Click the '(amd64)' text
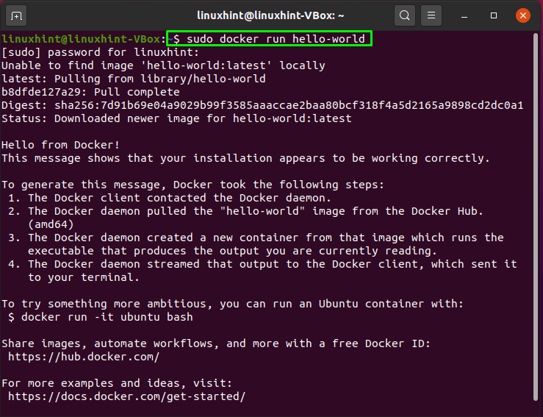The width and height of the screenshot is (543, 417). [x=51, y=224]
